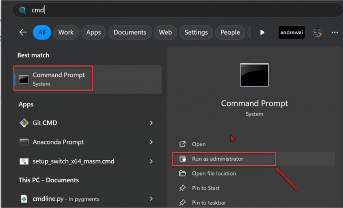Switch to the Settings filter tab
Screen dimensions: 343x208
(196, 32)
